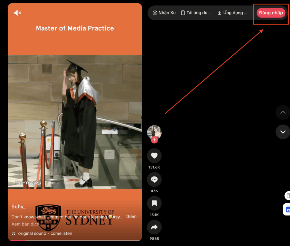Image resolution: width=290 pixels, height=246 pixels.
Task: Click the Ứng dụng download option
Action: (x=232, y=13)
